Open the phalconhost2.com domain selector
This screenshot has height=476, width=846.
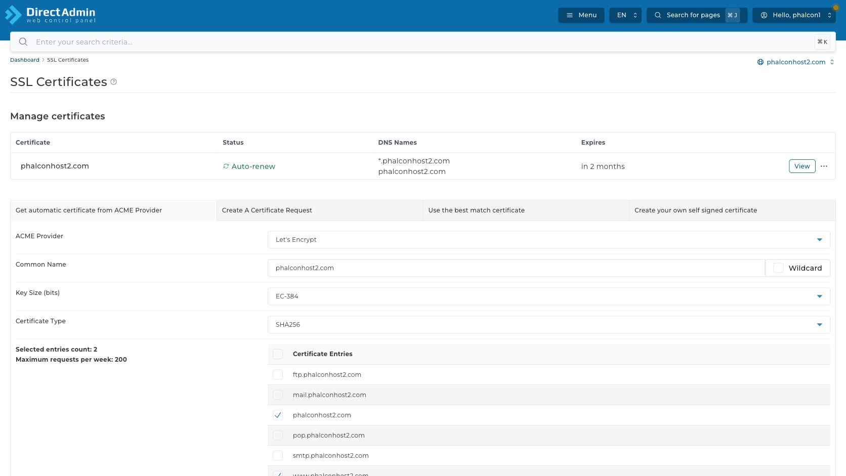click(796, 62)
